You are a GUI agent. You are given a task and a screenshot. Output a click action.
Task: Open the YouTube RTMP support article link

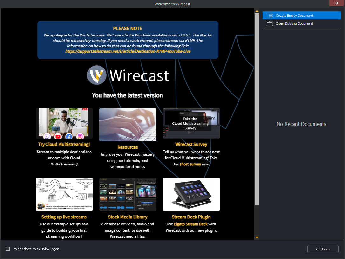128,51
